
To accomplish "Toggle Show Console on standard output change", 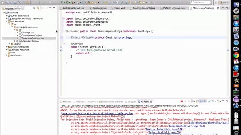I will (201, 101).
